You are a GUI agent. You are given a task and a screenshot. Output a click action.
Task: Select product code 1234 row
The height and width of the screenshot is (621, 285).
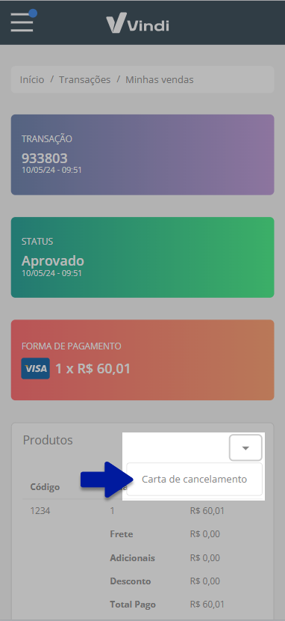click(x=142, y=511)
